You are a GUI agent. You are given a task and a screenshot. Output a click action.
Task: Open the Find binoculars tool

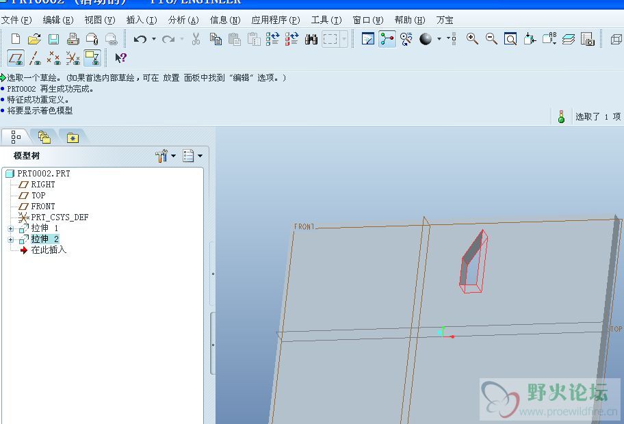click(311, 39)
